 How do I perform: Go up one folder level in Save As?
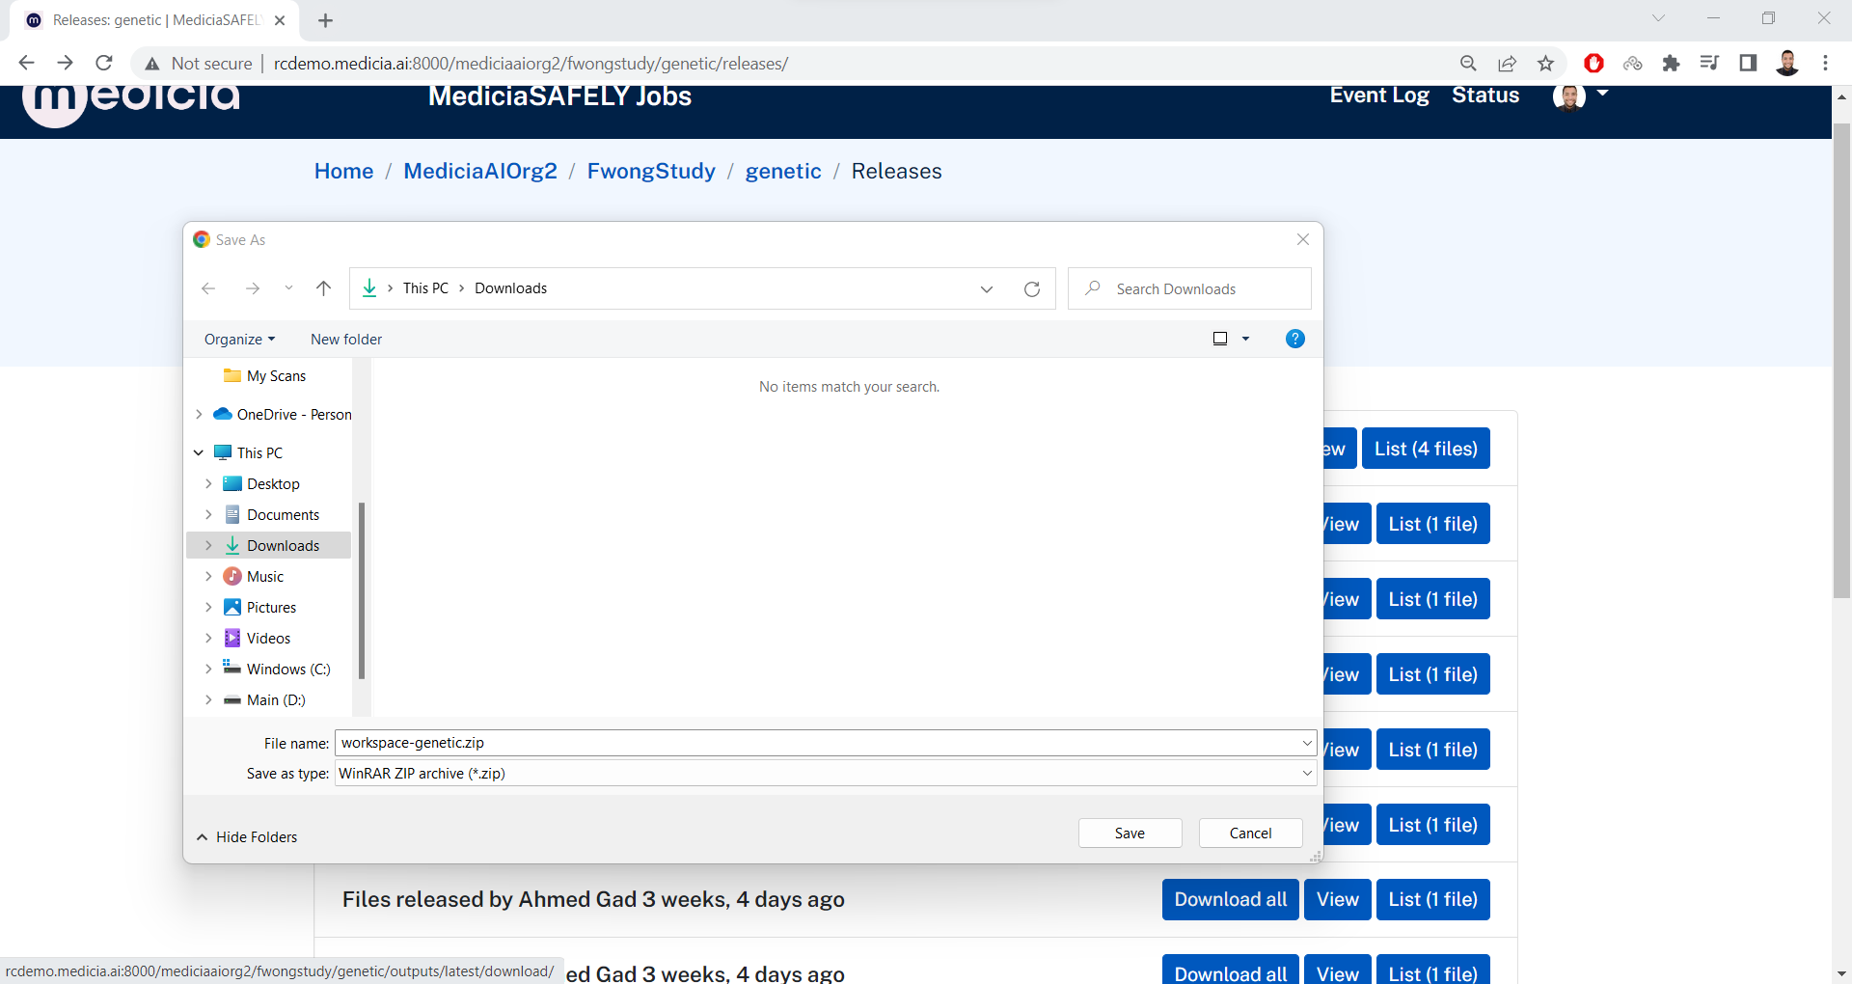[323, 288]
